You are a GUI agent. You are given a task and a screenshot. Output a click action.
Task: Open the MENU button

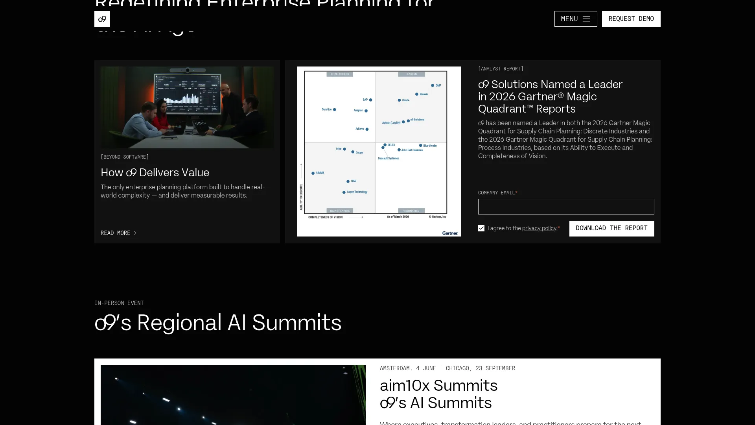(x=576, y=19)
